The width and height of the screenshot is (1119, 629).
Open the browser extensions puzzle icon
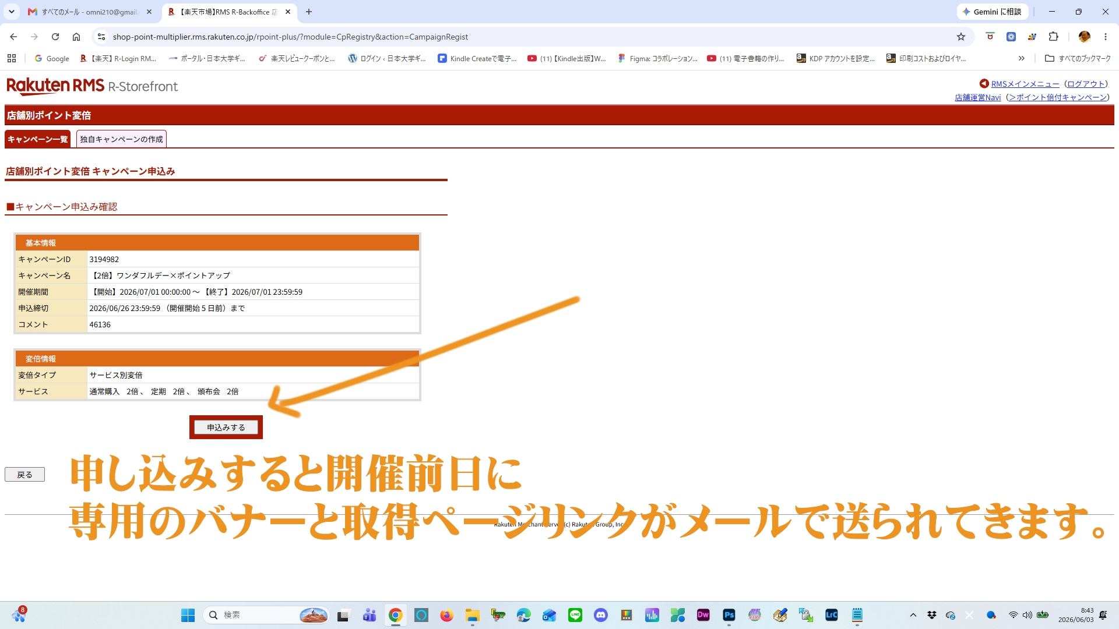pos(1053,37)
